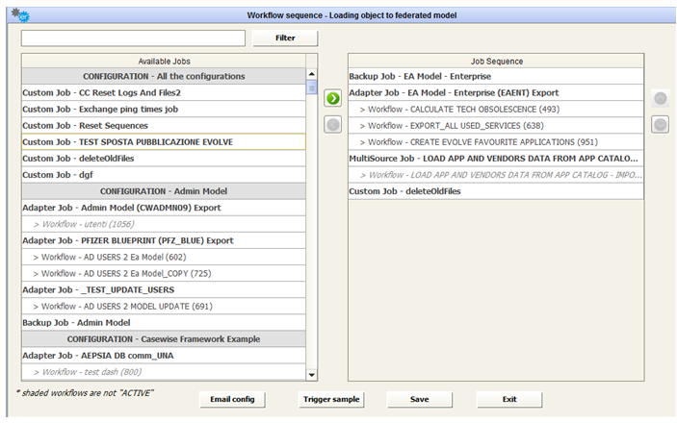Click the move job down arrow icon
The width and height of the screenshot is (677, 423).
661,125
